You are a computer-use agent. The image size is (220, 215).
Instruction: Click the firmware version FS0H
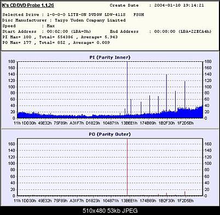point(138,15)
